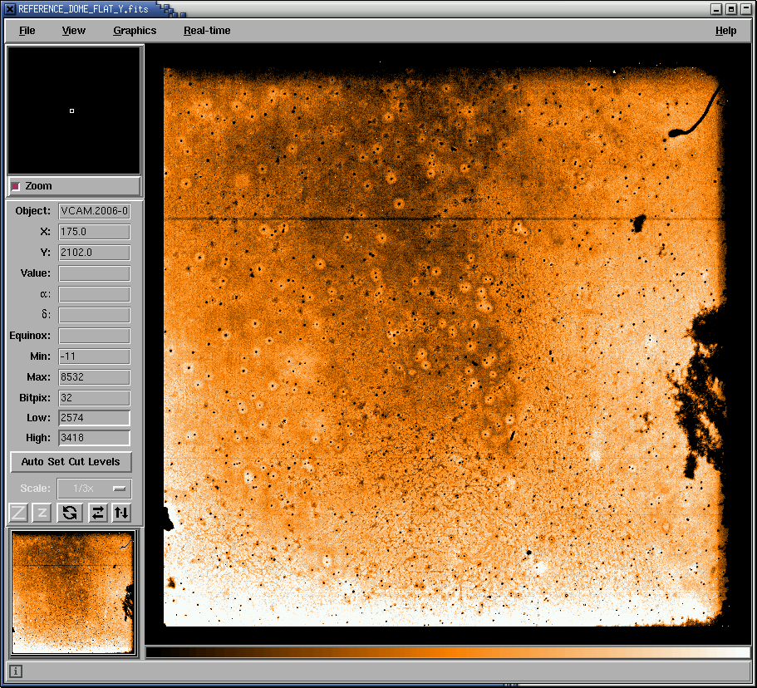The height and width of the screenshot is (688, 757).
Task: Click the Bitpix: label
Action: tap(35, 398)
